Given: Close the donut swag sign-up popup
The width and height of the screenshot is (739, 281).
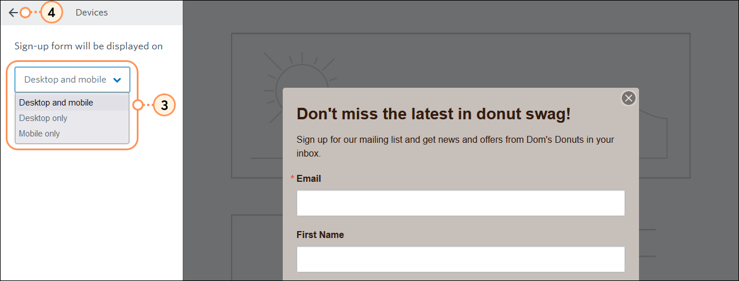Looking at the screenshot, I should pyautogui.click(x=629, y=98).
